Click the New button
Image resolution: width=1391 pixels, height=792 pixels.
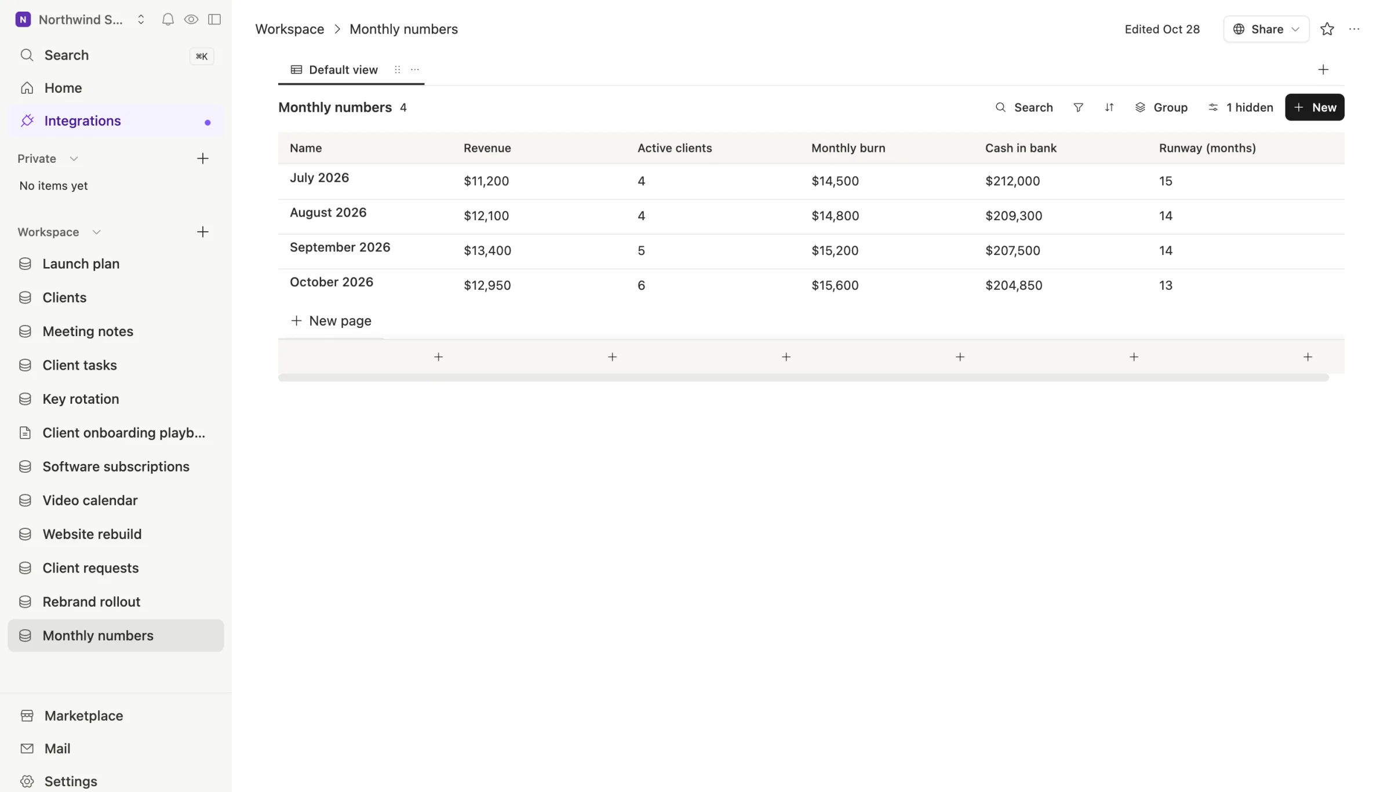click(1314, 108)
